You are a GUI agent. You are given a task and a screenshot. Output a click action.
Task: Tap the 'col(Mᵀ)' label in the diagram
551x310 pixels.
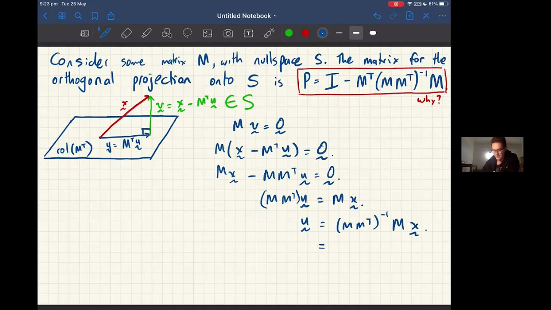point(74,150)
